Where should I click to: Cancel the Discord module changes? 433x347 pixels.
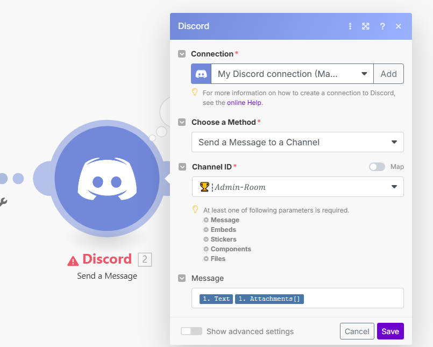pyautogui.click(x=357, y=331)
